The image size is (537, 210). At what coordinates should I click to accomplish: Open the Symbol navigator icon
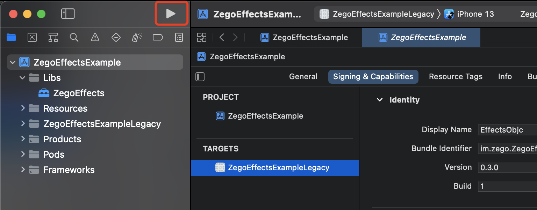click(53, 37)
